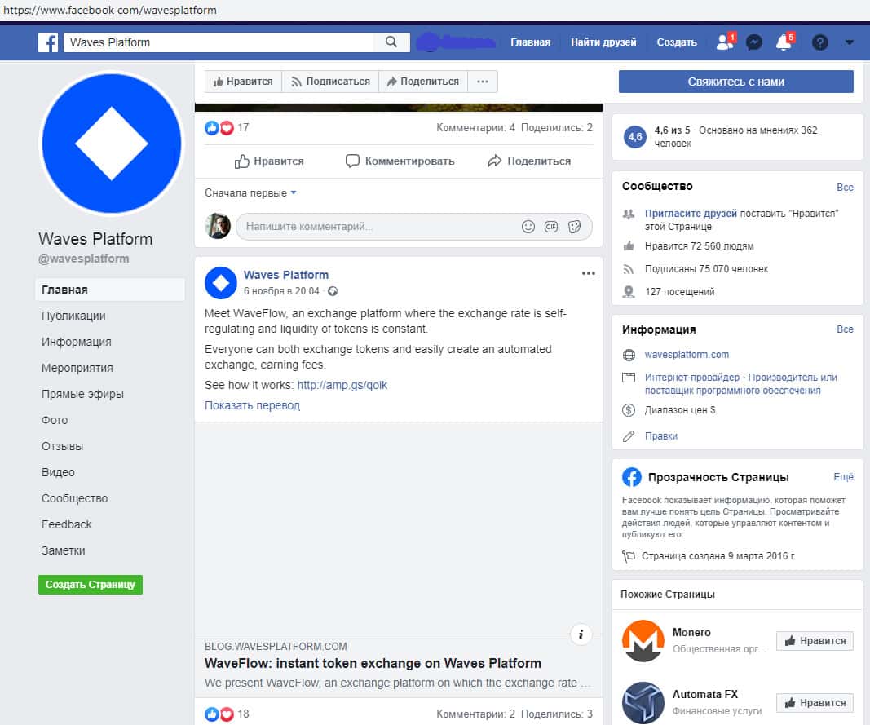
Task: Open the notifications bell
Action: (x=784, y=42)
